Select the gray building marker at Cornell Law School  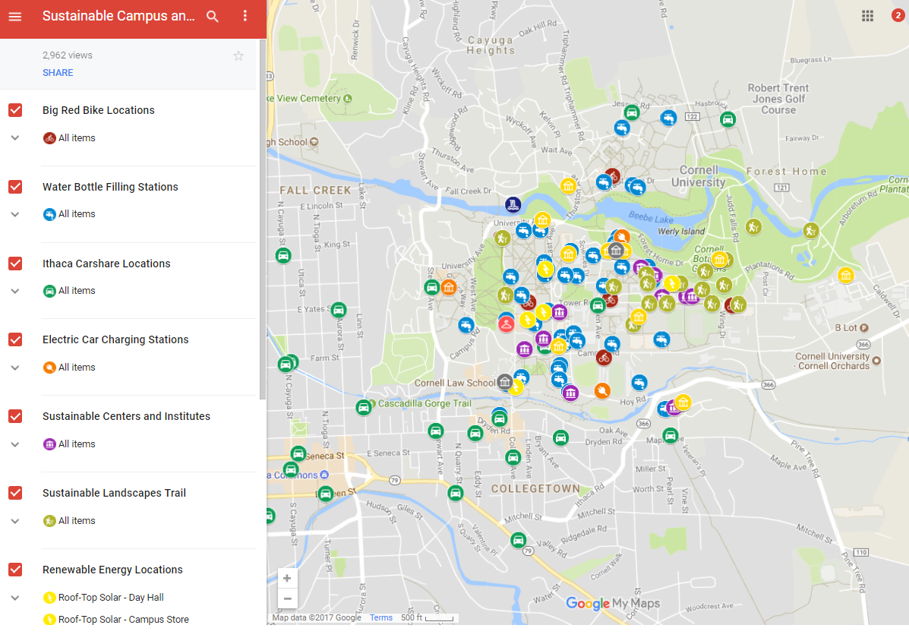click(x=504, y=382)
